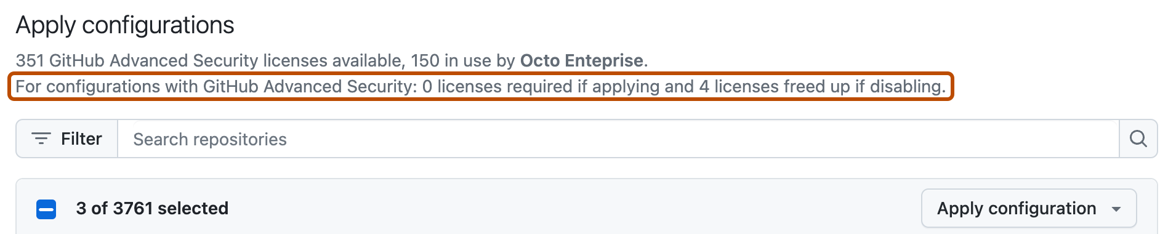
Task: Click the bold Octo Enteprise name
Action: tap(582, 60)
